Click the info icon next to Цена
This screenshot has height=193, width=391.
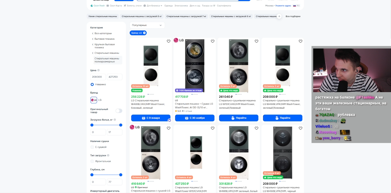click(x=98, y=70)
